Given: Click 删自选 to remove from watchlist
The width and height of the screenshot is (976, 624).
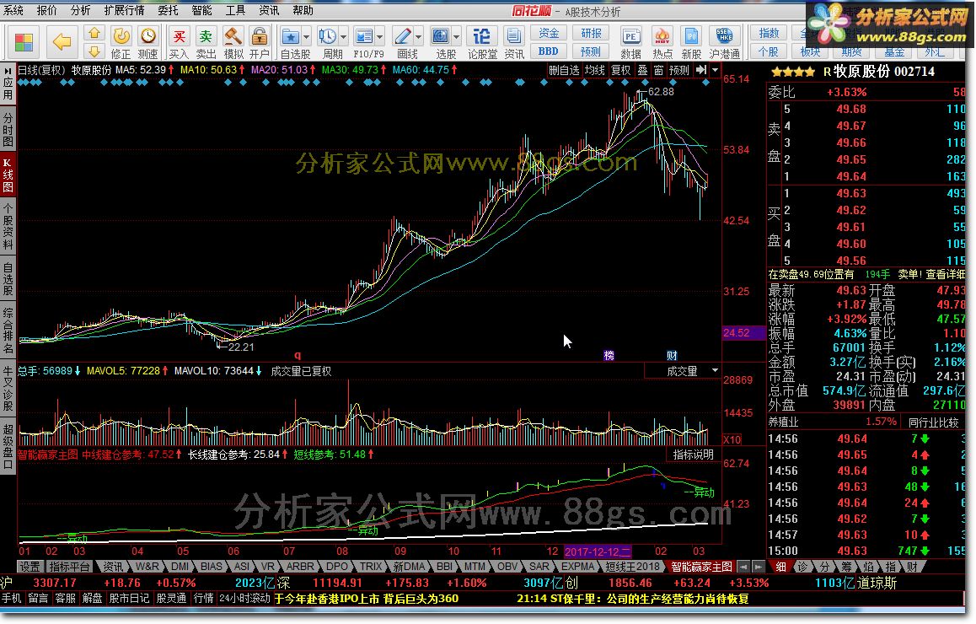Looking at the screenshot, I should (x=564, y=70).
